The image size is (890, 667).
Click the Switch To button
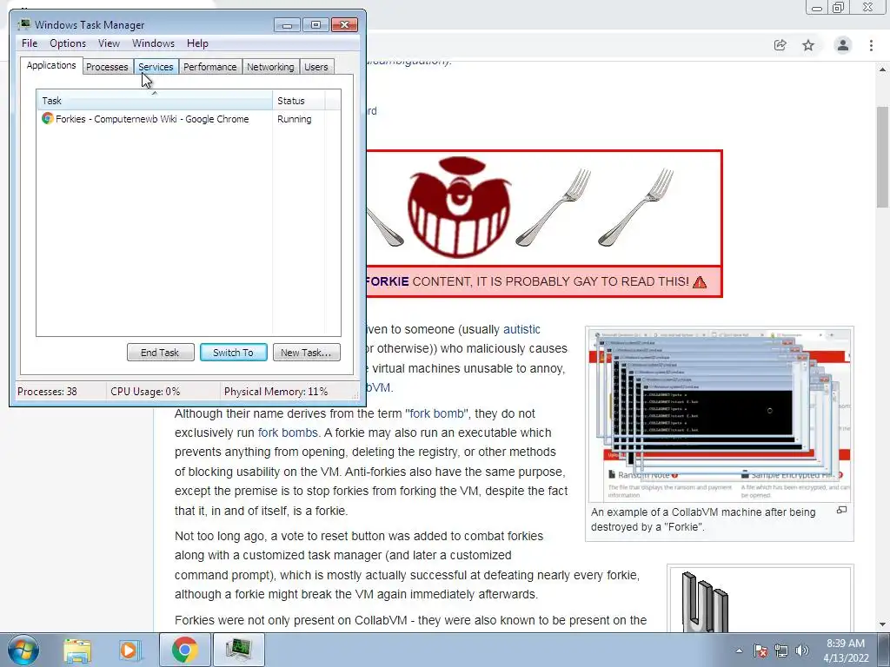[233, 353]
